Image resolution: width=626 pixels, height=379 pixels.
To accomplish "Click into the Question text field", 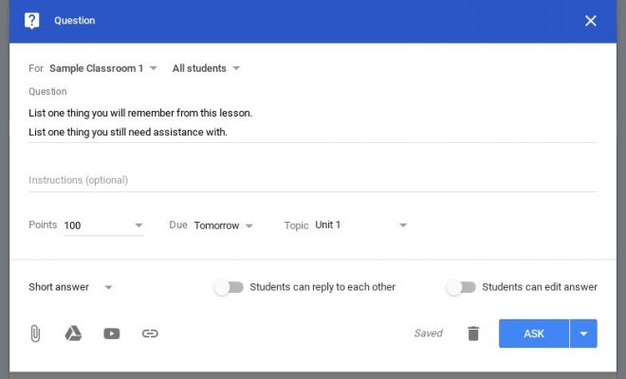I will tap(313, 122).
